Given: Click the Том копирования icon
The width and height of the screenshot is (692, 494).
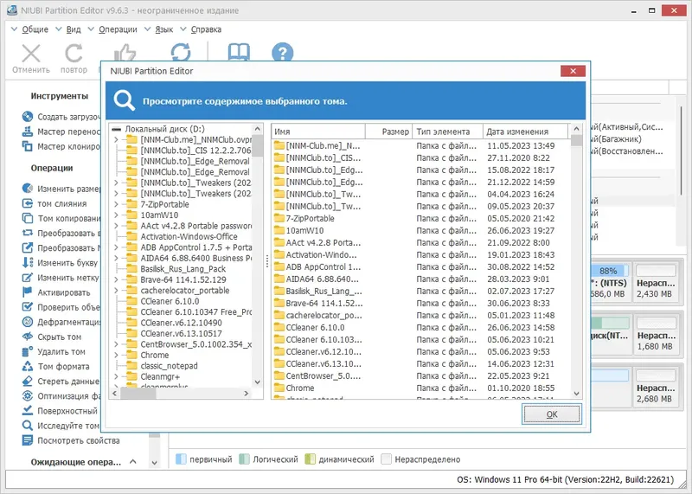Looking at the screenshot, I should pos(28,218).
